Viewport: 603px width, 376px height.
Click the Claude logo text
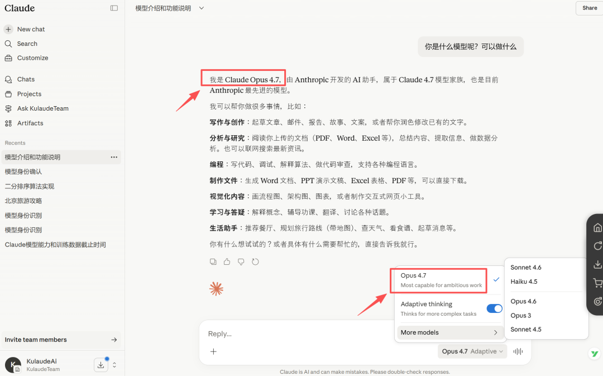[20, 8]
